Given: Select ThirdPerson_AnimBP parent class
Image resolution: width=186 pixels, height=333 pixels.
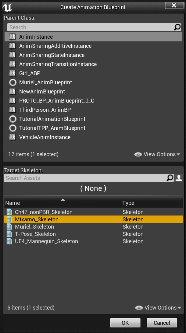Looking at the screenshot, I should pos(93,110).
